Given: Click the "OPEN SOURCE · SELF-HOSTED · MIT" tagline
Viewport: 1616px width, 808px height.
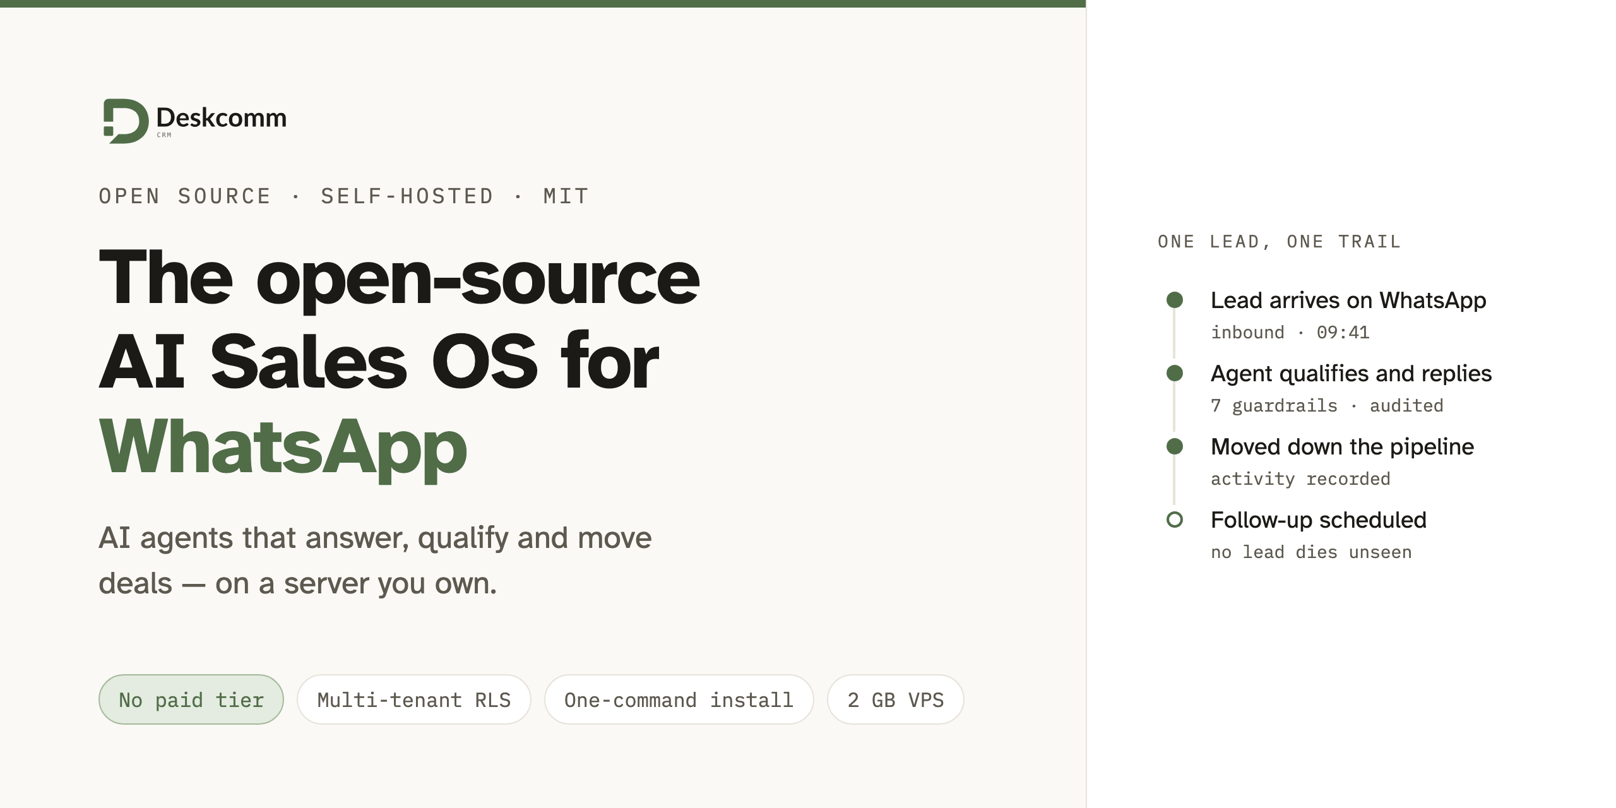Looking at the screenshot, I should tap(344, 196).
